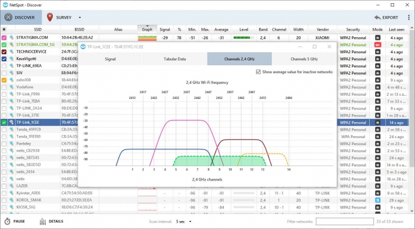Click the NetSpot app logo in title bar
The height and width of the screenshot is (229, 415).
[5, 5]
